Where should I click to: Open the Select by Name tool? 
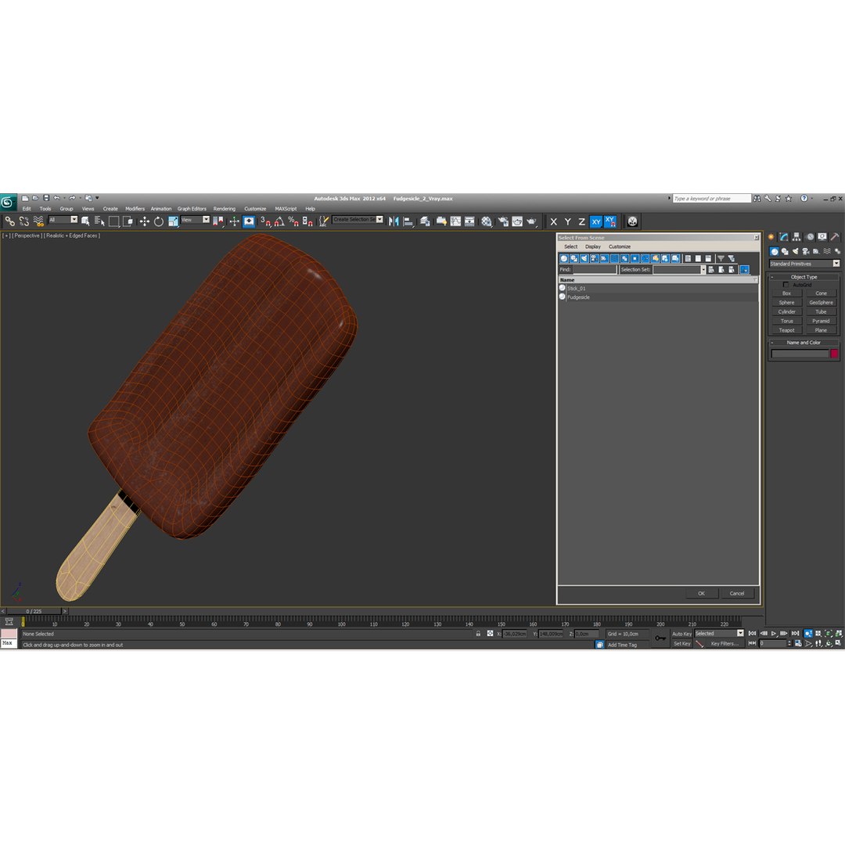click(99, 221)
